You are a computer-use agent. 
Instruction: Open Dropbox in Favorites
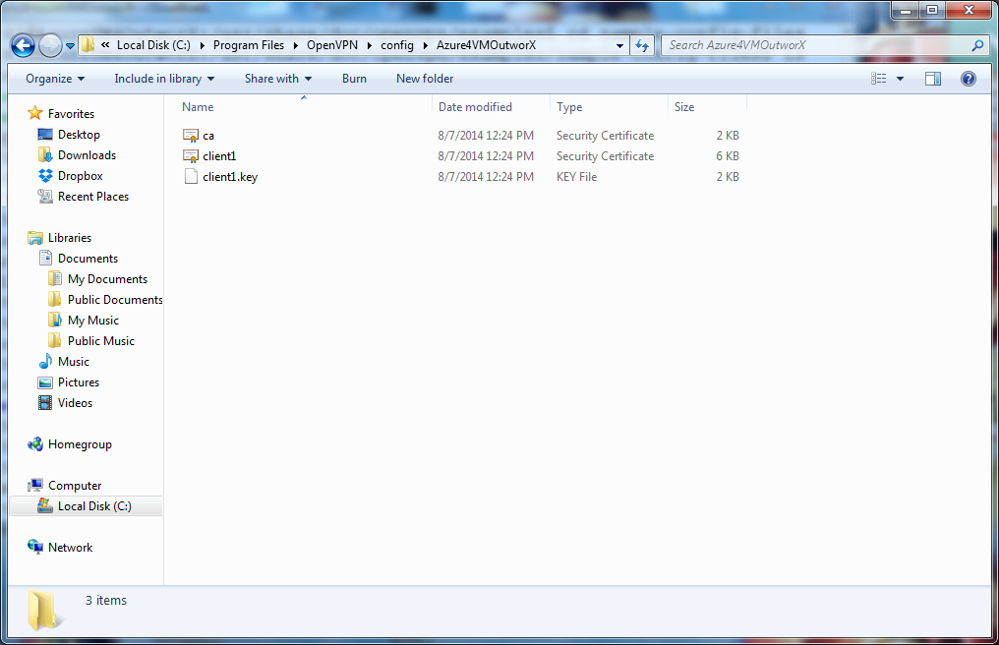[x=80, y=176]
